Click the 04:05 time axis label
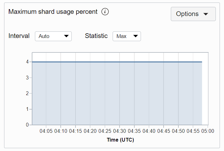 coord(46,131)
